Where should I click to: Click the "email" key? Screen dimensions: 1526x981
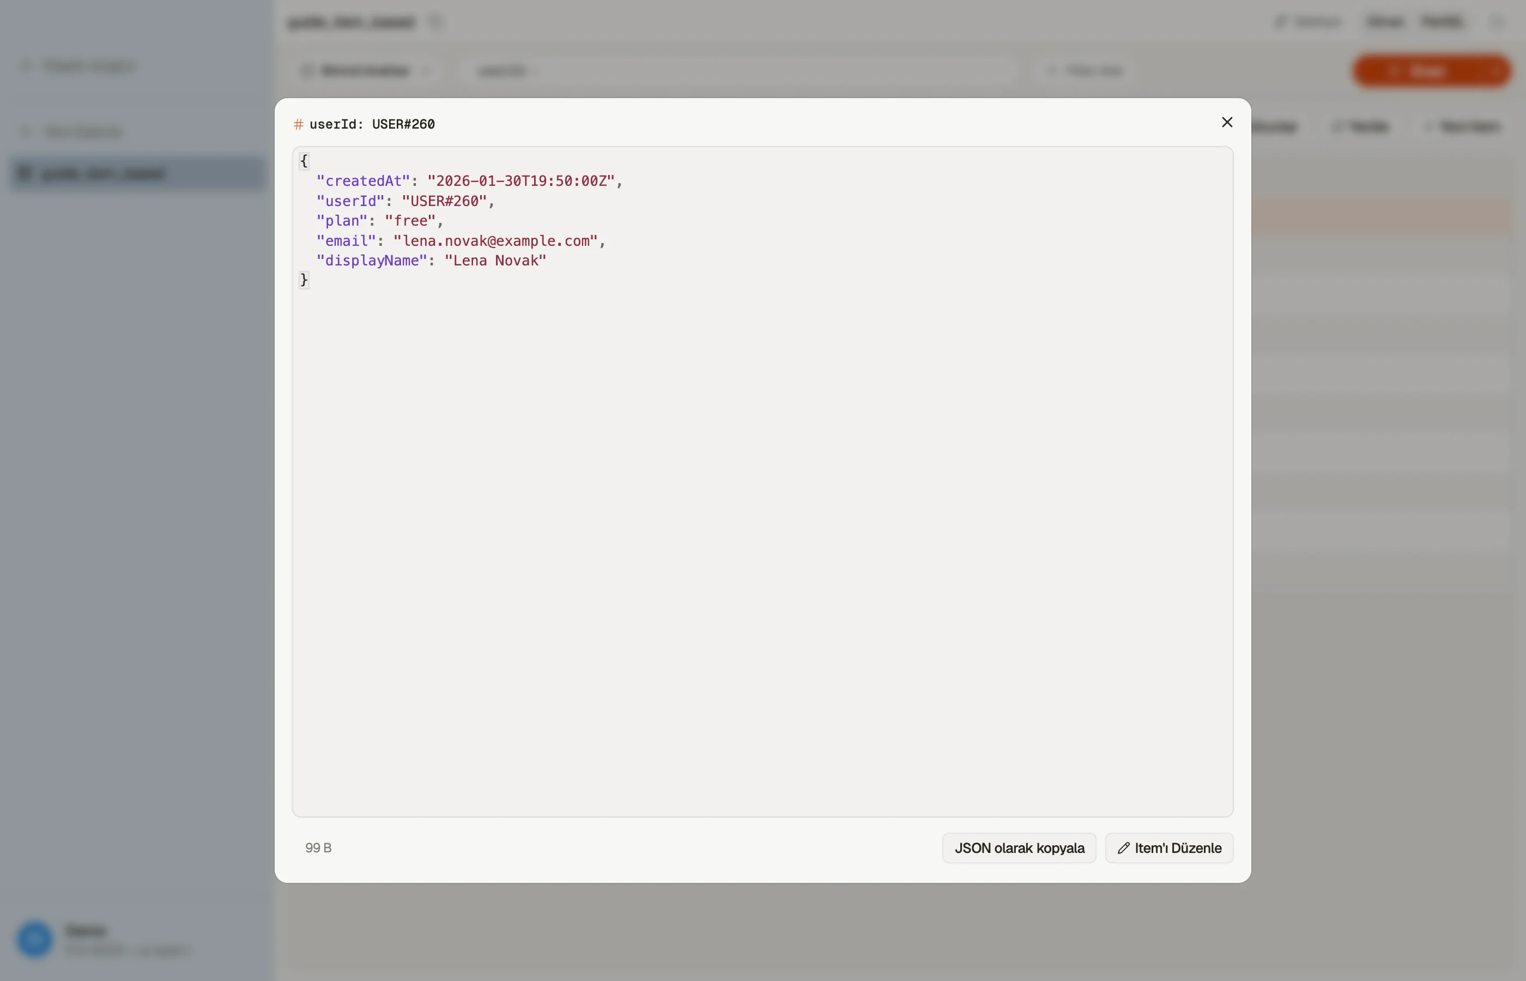(x=346, y=241)
